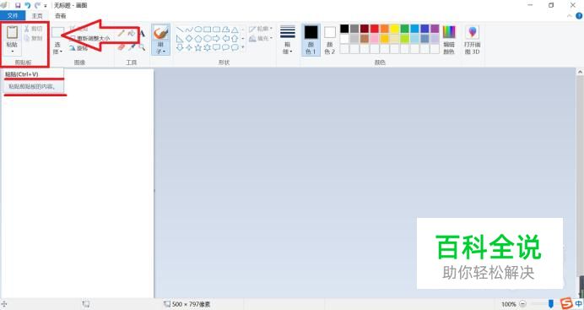Pick the straight Line shape
The height and width of the screenshot is (310, 584).
point(180,30)
